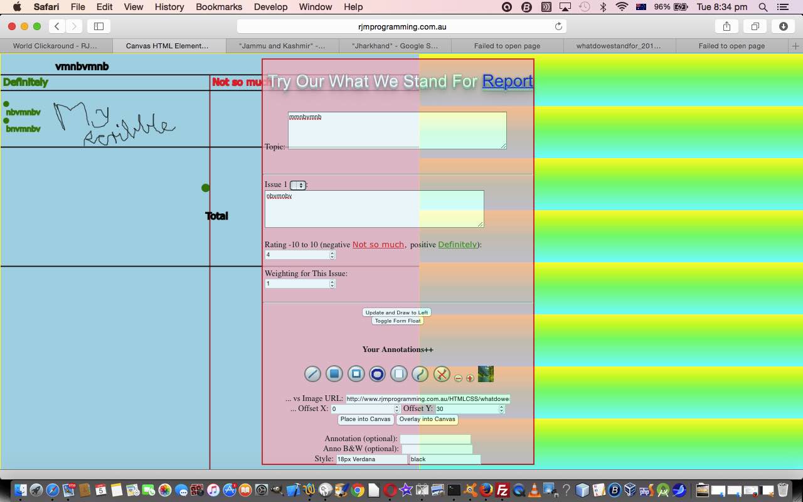Screen dimensions: 803x502
Task: Open the History menu
Action: tap(169, 7)
